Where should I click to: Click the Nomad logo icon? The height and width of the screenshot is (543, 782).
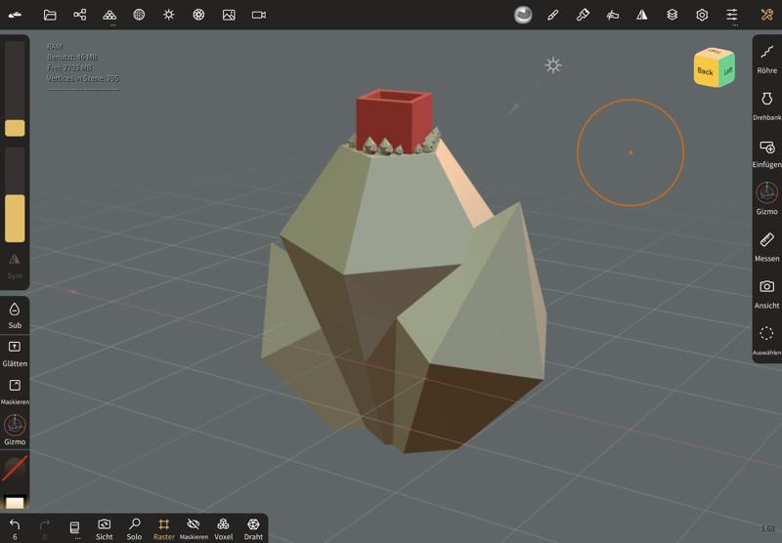point(15,15)
